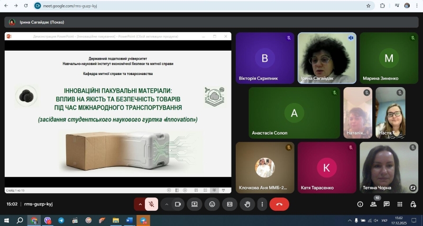This screenshot has height=226, width=423.
Task: Open Viber from taskbar
Action: pos(48,221)
